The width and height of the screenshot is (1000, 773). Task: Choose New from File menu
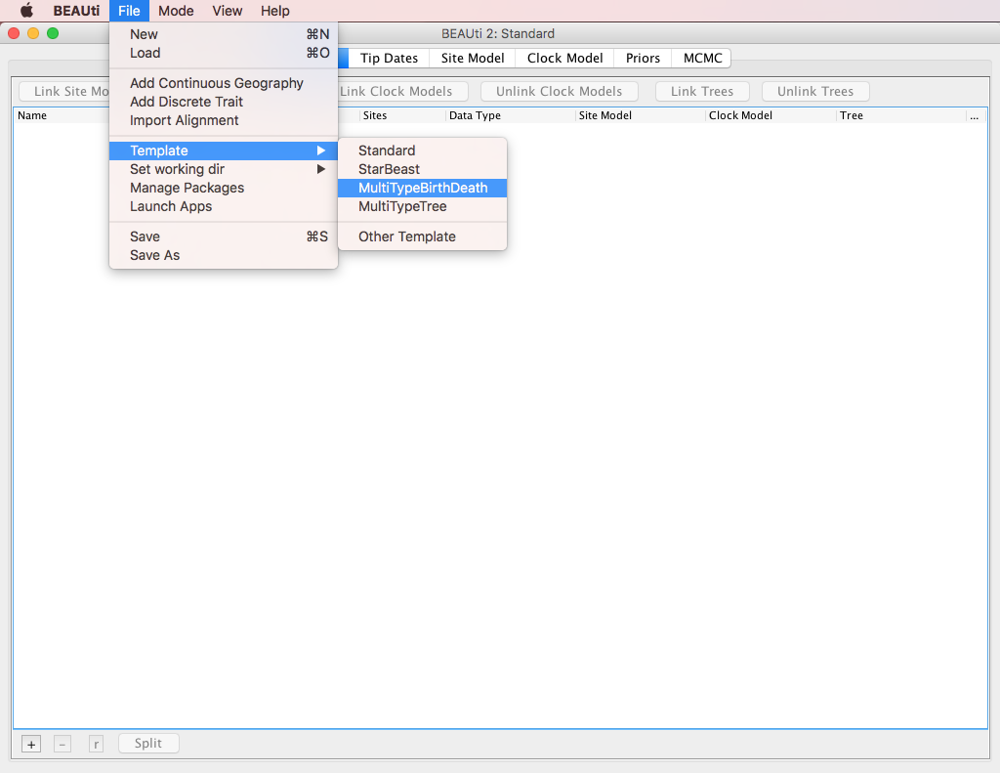pyautogui.click(x=224, y=34)
